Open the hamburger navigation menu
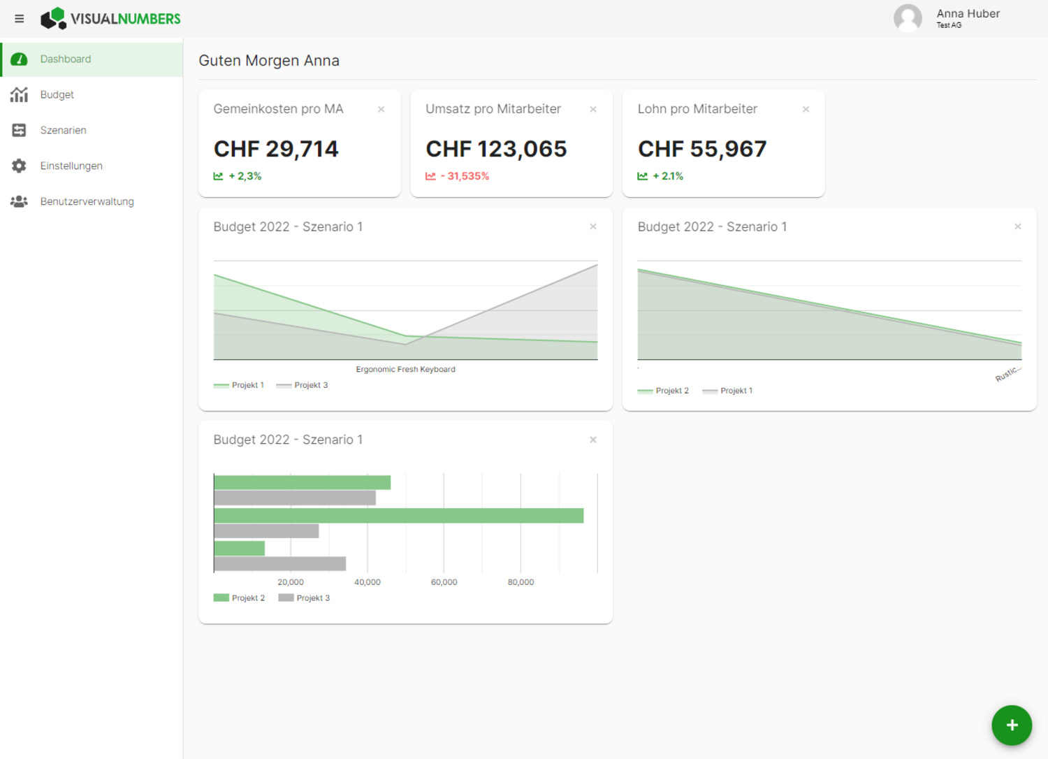The height and width of the screenshot is (759, 1048). 19,18
